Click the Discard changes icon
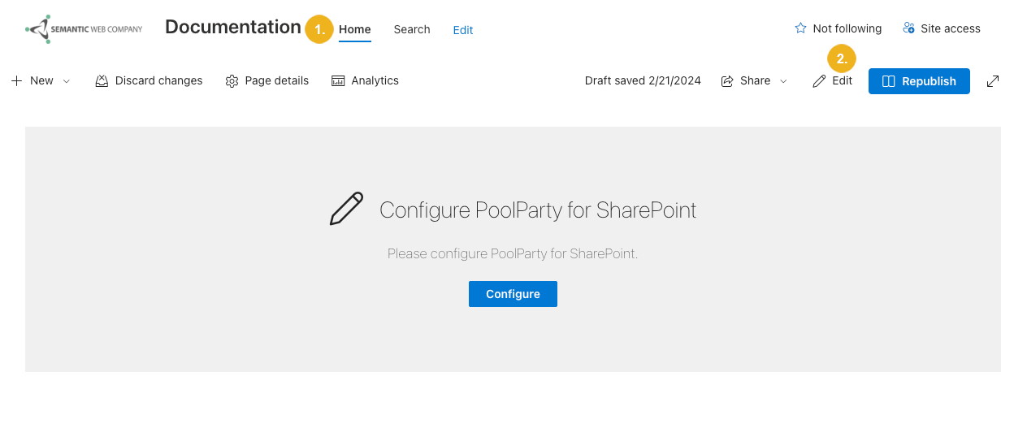 click(102, 81)
